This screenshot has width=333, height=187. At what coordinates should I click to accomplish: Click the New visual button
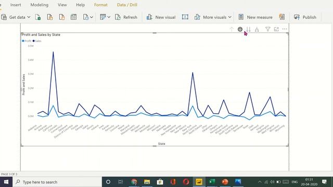[161, 17]
